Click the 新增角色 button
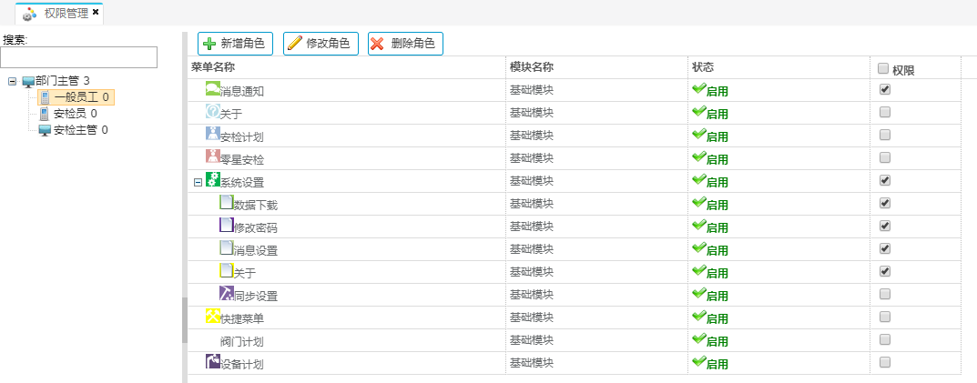Image resolution: width=977 pixels, height=383 pixels. click(x=235, y=44)
